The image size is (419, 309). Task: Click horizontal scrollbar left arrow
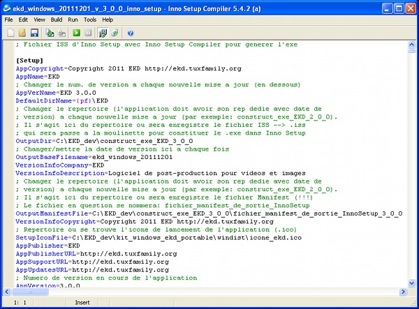(x=7, y=292)
